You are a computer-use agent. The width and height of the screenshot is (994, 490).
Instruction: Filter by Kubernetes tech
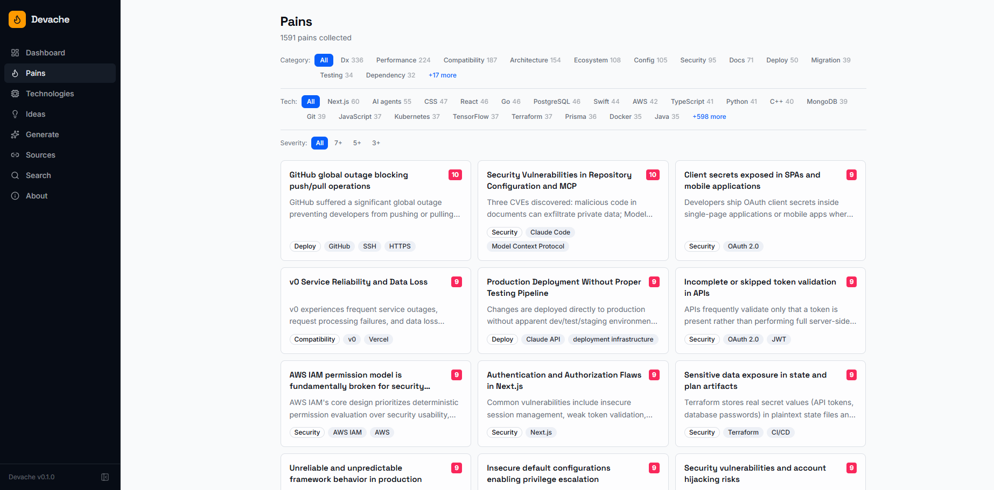click(x=417, y=117)
